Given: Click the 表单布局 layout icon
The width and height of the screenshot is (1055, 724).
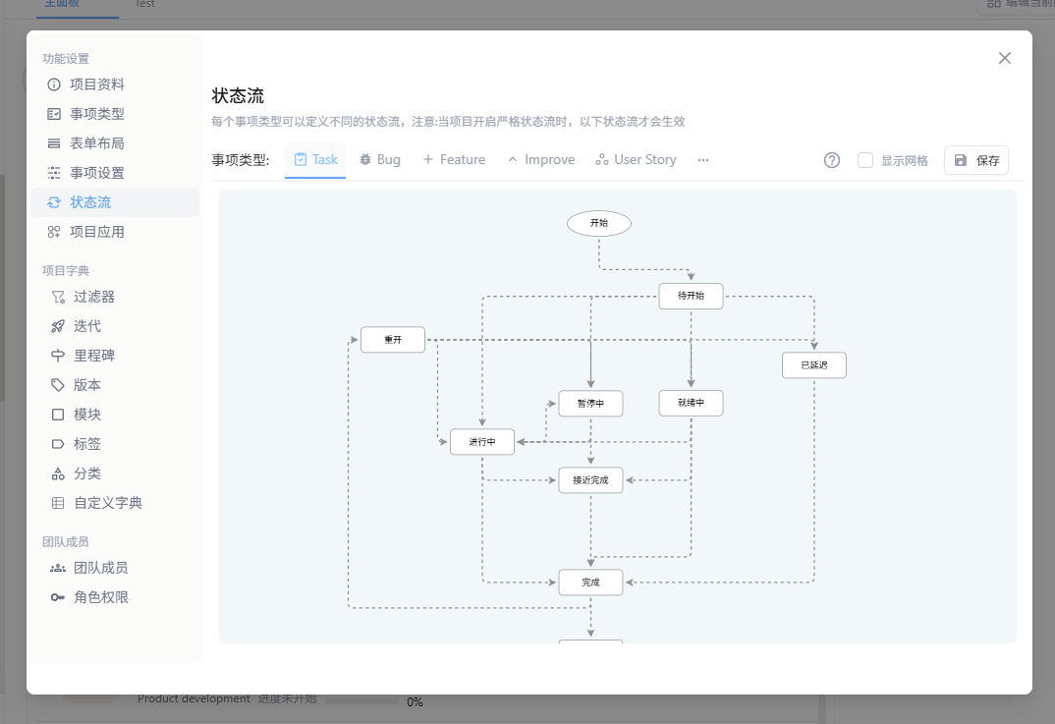Looking at the screenshot, I should click(x=54, y=143).
